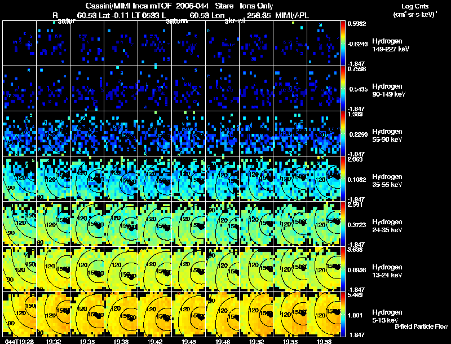Screen dimensions: 451x344
Task: Select the 90-149 keV image at 19:55
Action: 290,89
